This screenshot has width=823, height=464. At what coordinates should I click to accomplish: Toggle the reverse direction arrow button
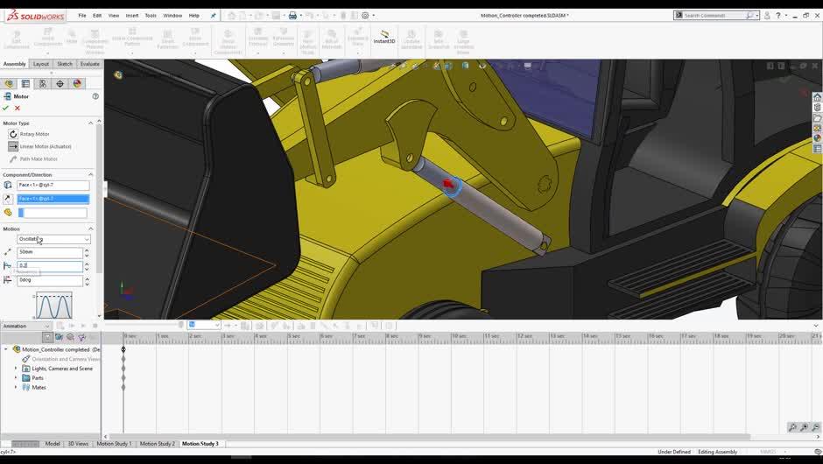8,199
